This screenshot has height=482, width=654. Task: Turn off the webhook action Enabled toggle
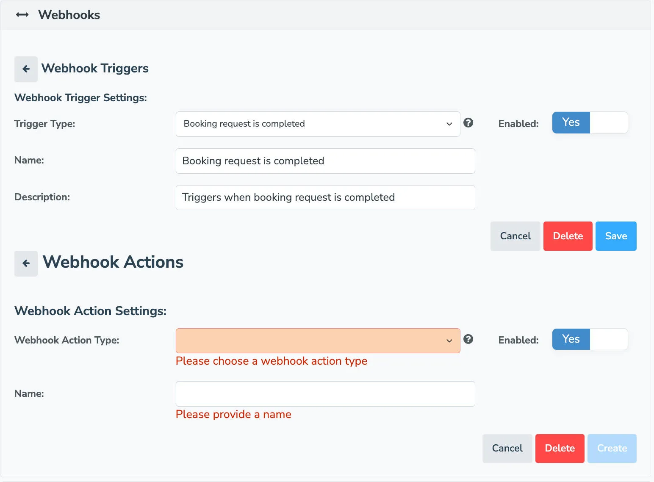pos(609,339)
